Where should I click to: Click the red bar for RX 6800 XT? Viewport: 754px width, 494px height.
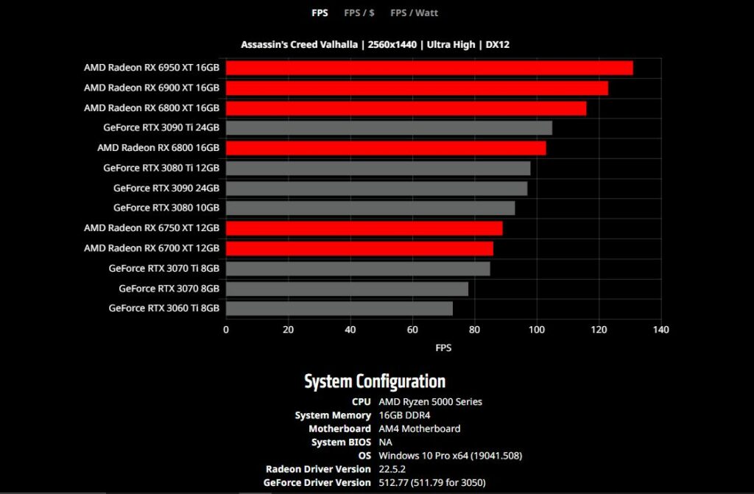pos(406,109)
